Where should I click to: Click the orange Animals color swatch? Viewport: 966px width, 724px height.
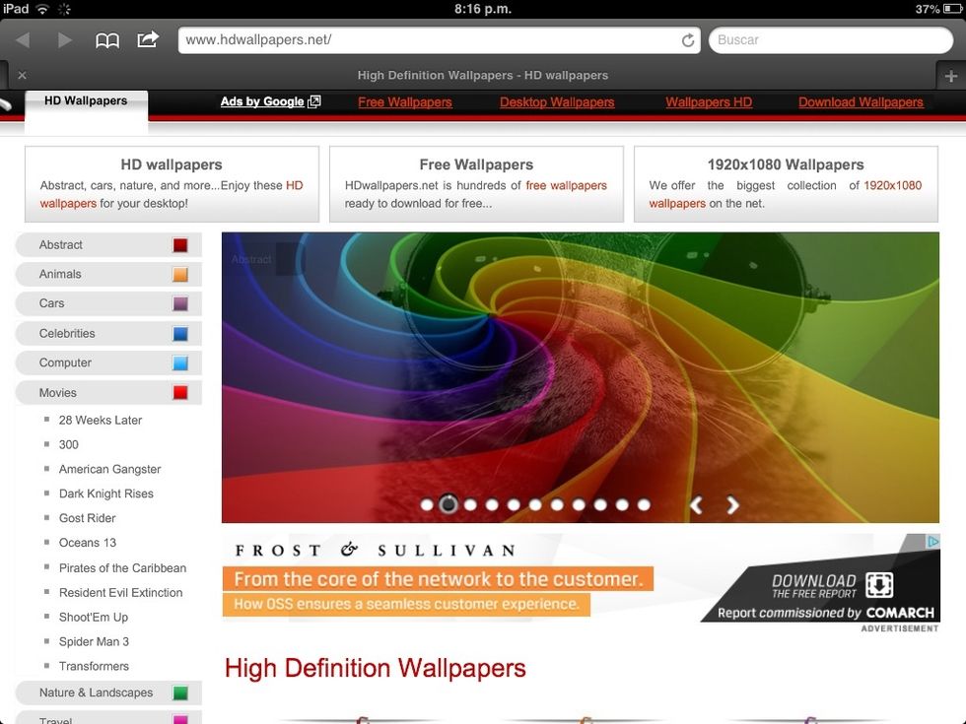point(179,275)
